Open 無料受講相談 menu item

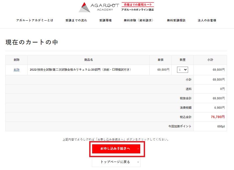[x=176, y=20]
